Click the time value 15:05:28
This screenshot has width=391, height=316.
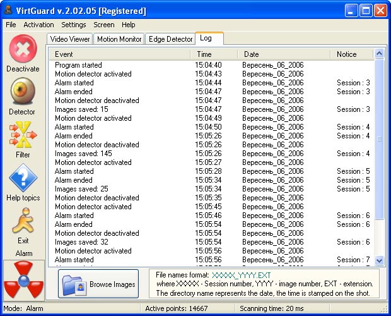coord(208,171)
